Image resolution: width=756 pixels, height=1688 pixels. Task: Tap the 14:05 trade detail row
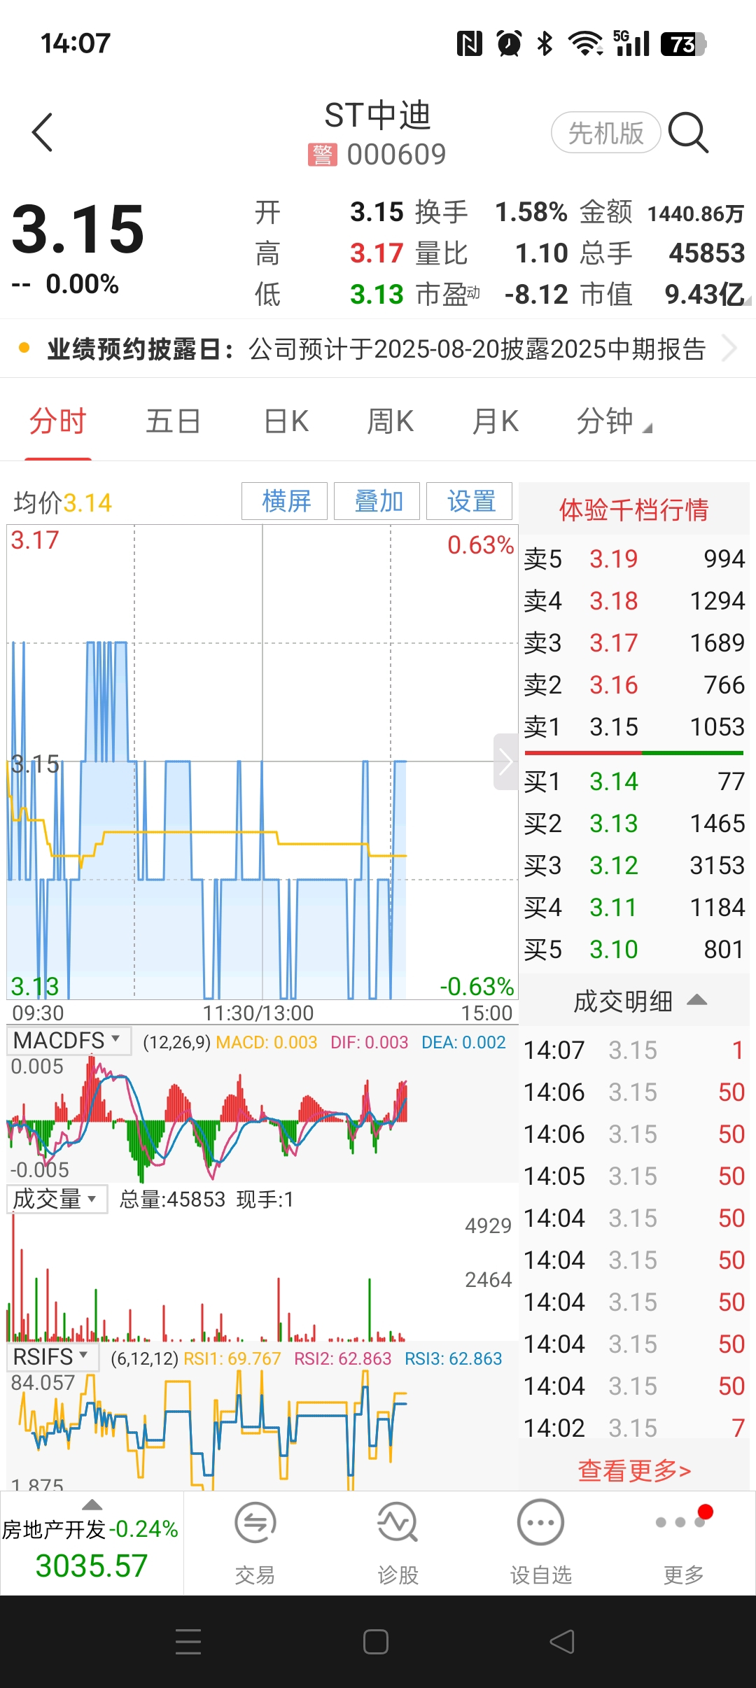[634, 1176]
